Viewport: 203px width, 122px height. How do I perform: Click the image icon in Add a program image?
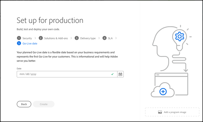160,112
